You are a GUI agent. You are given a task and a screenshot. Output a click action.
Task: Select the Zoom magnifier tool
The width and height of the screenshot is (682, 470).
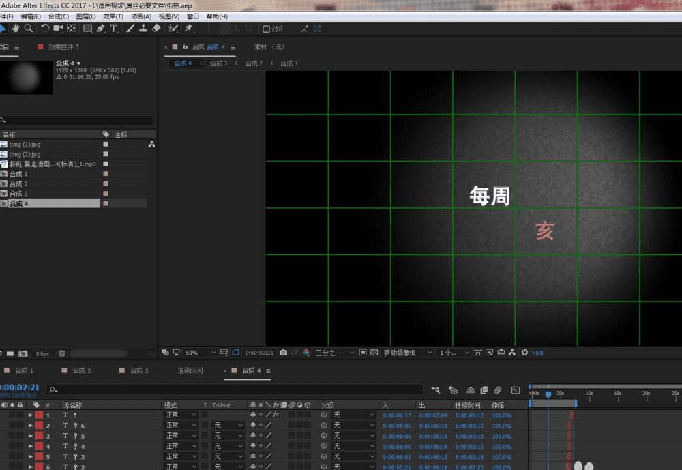click(x=29, y=29)
